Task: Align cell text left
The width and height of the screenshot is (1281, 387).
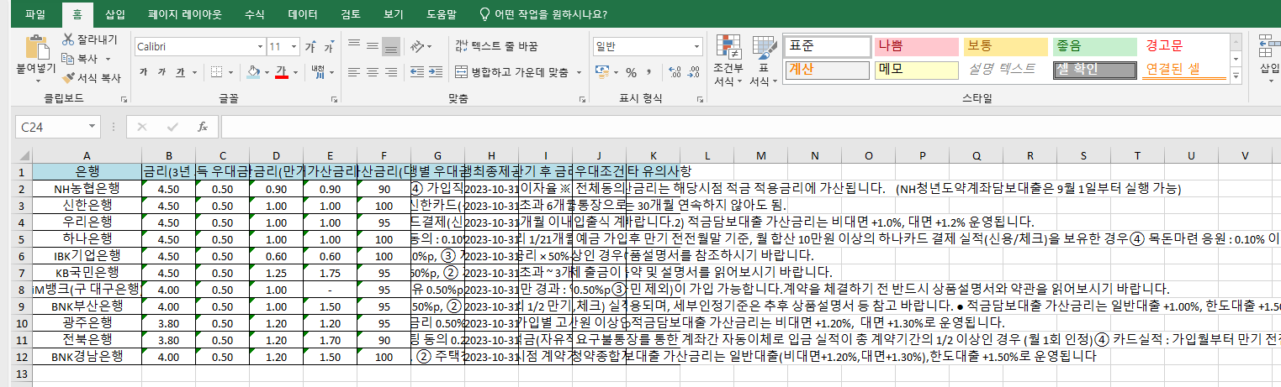Action: click(353, 72)
